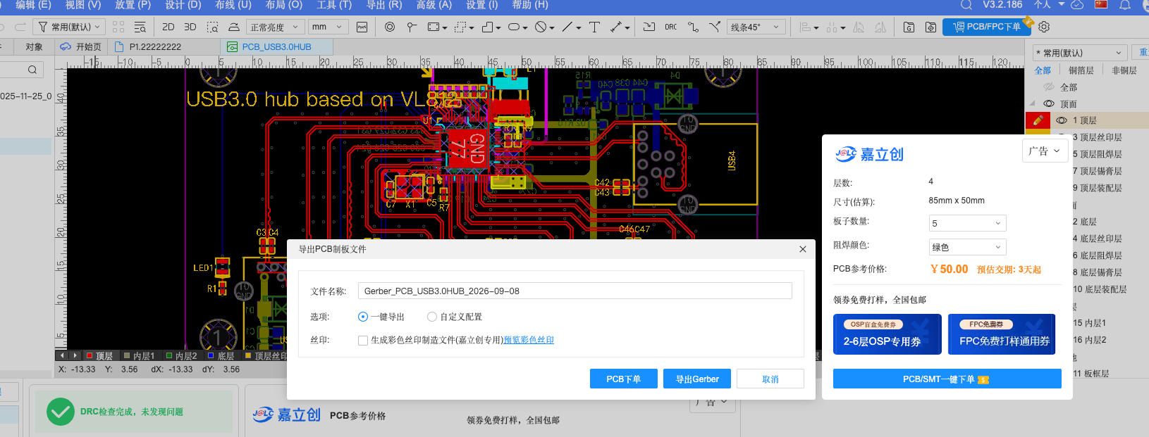Open the 广告 dropdown in ad panel
Image resolution: width=1149 pixels, height=437 pixels.
[1044, 151]
